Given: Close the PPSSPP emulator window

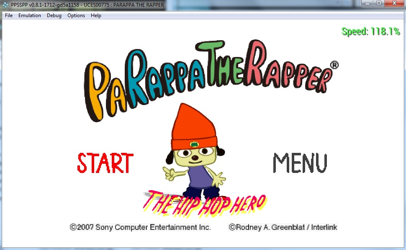Looking at the screenshot, I should point(394,3).
